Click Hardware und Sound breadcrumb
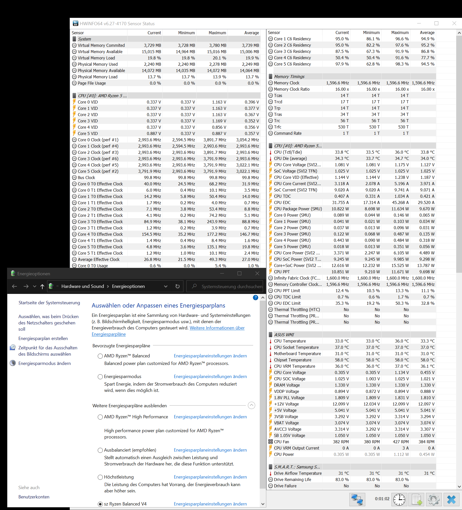462x510 pixels. tap(83, 286)
